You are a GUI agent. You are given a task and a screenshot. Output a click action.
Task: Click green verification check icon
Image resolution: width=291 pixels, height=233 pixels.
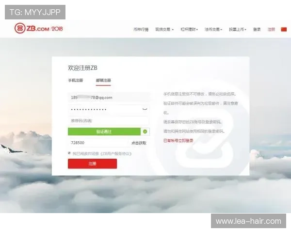145,132
